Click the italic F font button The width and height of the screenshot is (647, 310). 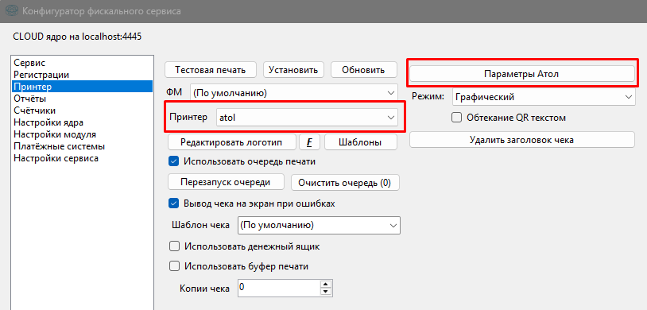click(309, 142)
